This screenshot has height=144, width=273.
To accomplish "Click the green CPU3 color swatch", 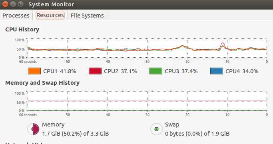I will [x=156, y=71].
